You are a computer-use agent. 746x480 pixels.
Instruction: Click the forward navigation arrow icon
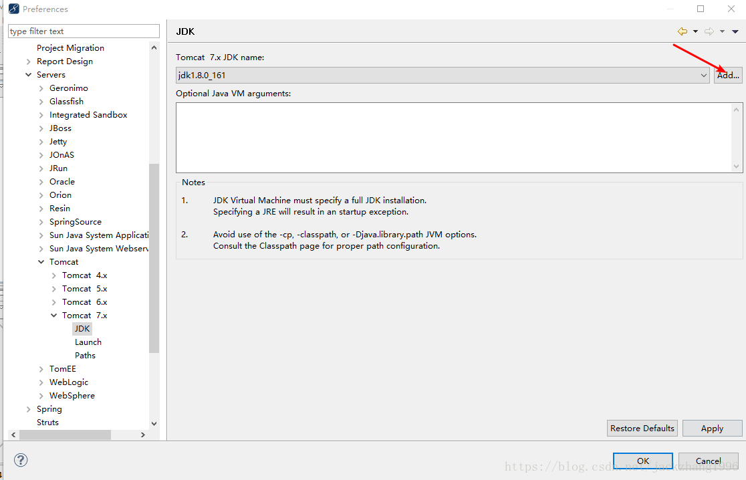pyautogui.click(x=709, y=31)
